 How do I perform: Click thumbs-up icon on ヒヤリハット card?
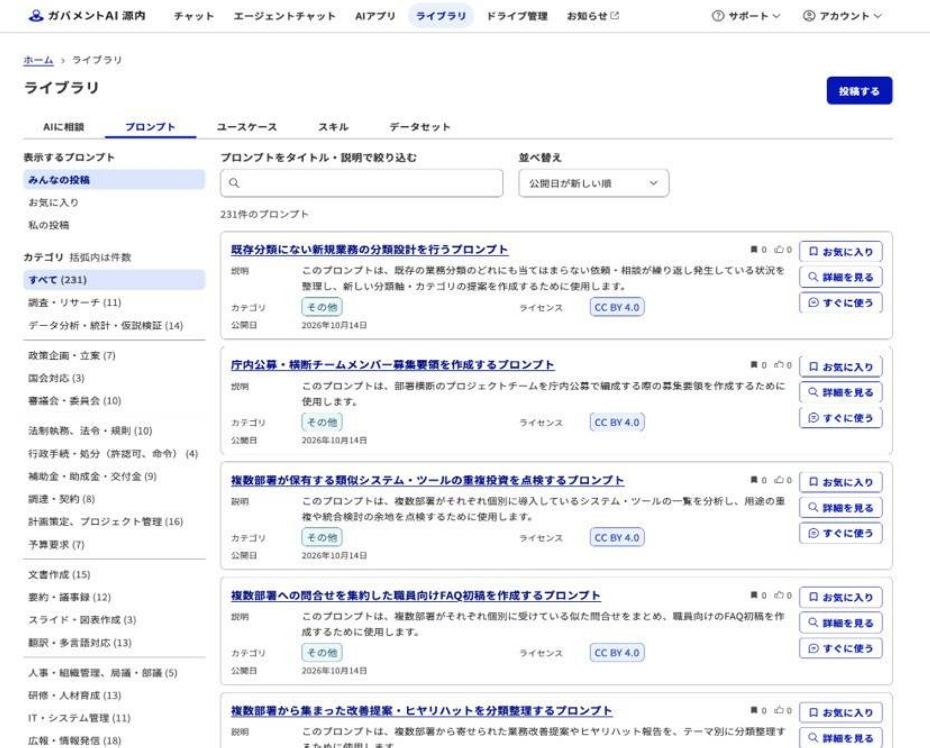(x=779, y=710)
